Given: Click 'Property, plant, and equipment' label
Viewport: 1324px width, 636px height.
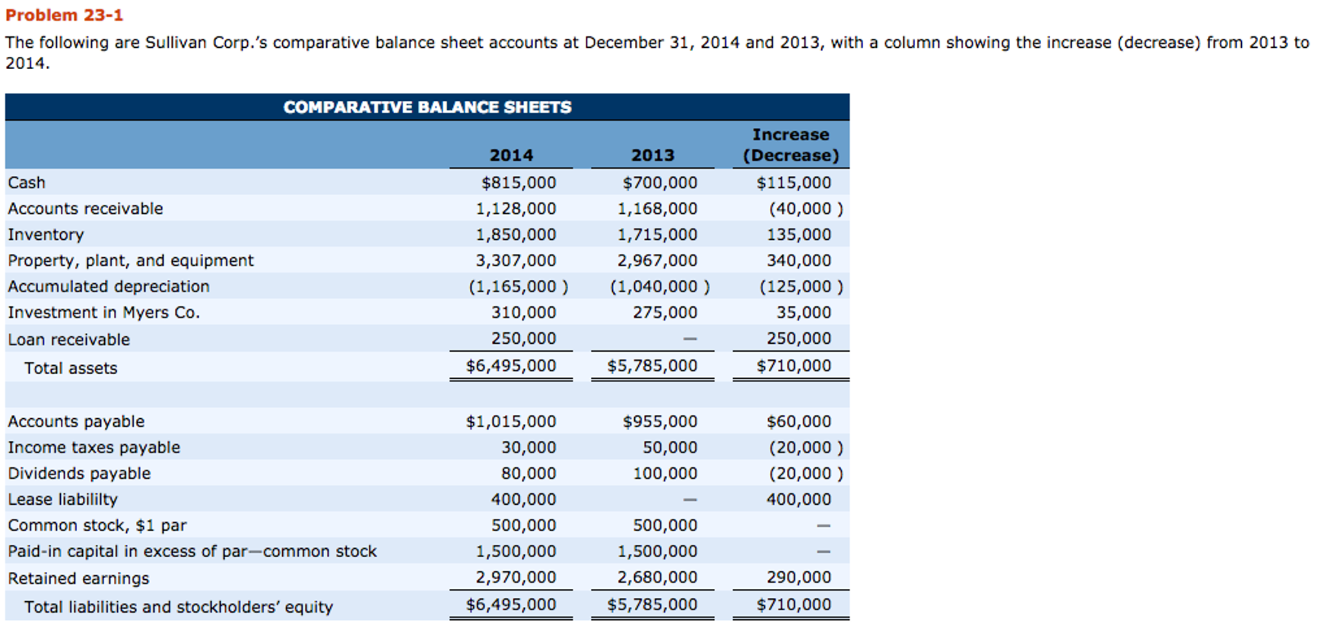Looking at the screenshot, I should (131, 260).
